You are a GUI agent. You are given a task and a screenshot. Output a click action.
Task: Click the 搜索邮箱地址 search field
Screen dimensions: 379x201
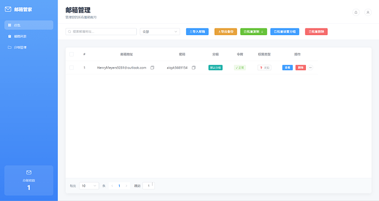(101, 32)
